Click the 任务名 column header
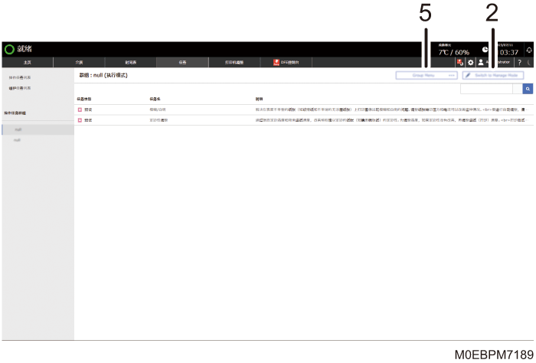Viewport: 536px width, 363px height. (x=155, y=99)
